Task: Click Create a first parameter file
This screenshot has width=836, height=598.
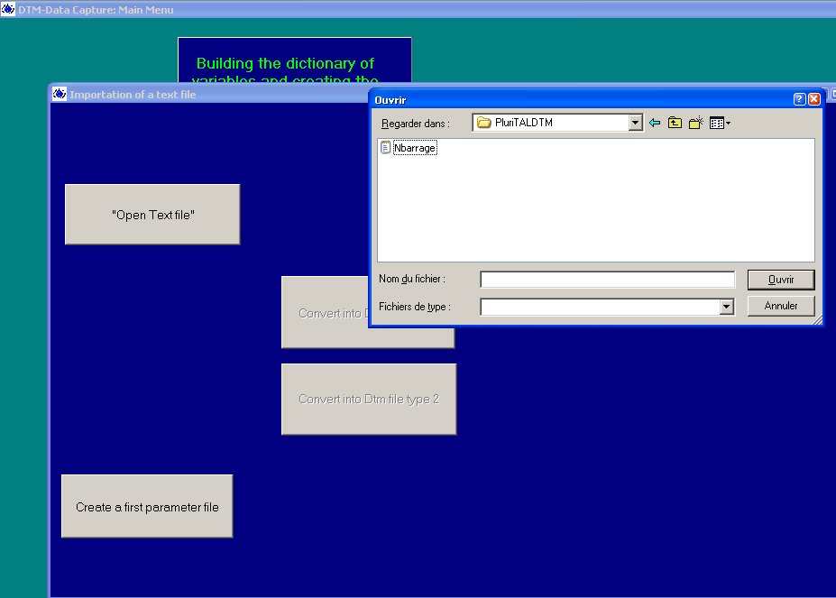Action: tap(147, 506)
